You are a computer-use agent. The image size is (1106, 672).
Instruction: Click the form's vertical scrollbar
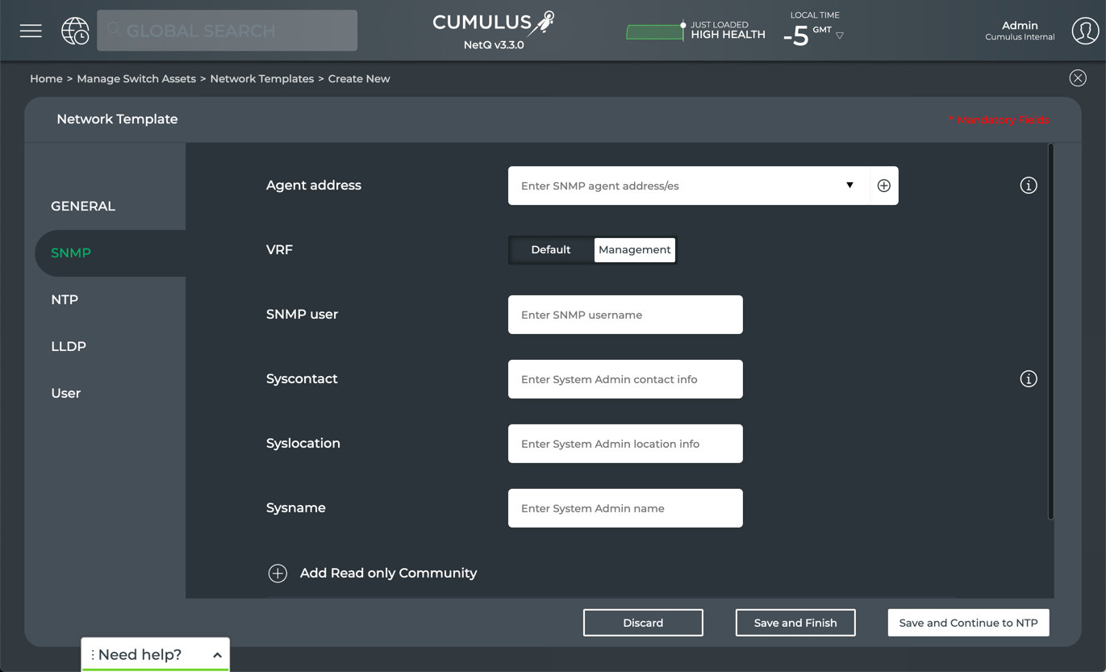pyautogui.click(x=1050, y=331)
